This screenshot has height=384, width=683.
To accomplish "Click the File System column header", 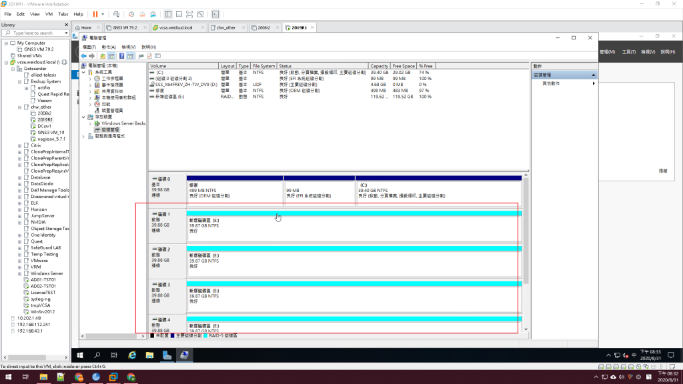I will pyautogui.click(x=263, y=66).
